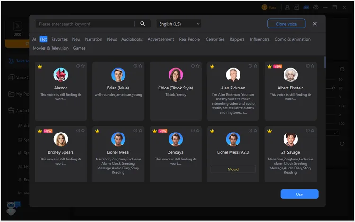Click the Clone voice button
Screen dimensions: 355x222
(286, 24)
